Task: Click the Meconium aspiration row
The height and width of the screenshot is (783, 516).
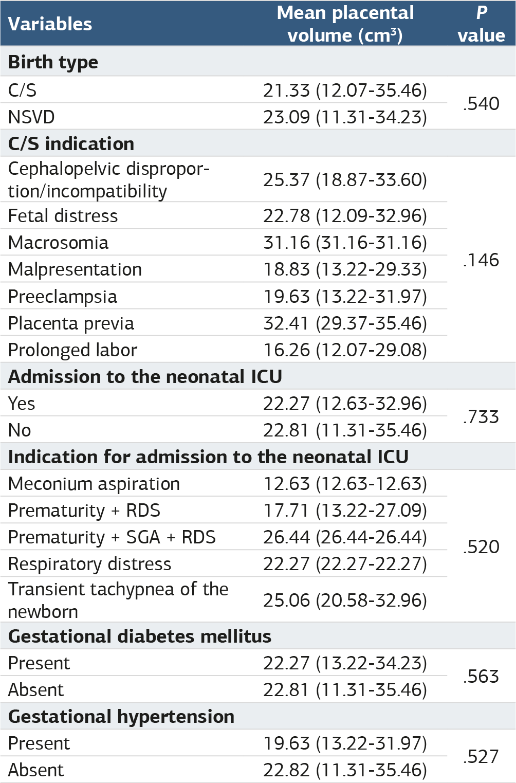Action: pos(224,484)
